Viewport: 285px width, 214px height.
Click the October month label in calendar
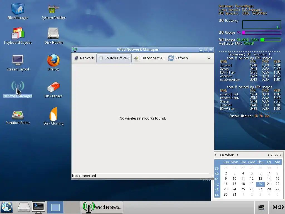point(227,155)
